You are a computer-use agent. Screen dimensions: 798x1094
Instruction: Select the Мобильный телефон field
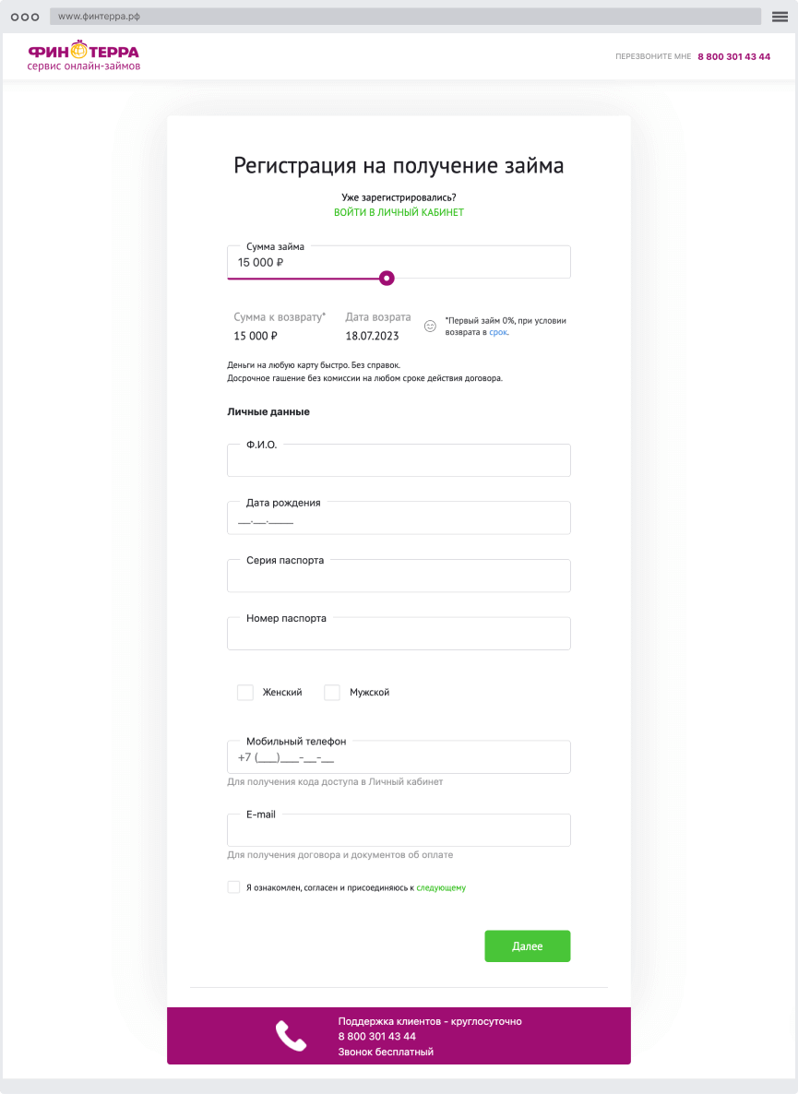399,756
